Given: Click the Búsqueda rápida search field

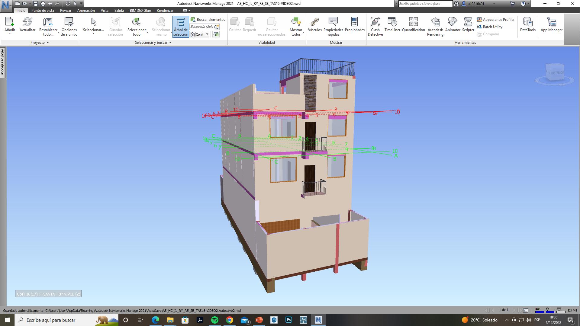Looking at the screenshot, I should (202, 27).
